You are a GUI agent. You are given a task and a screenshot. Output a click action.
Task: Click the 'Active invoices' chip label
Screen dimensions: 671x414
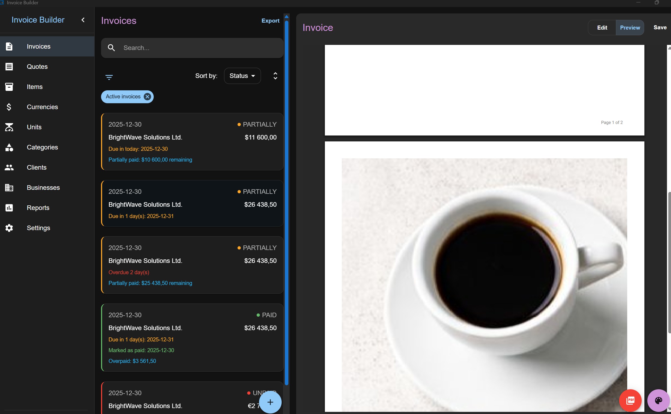pyautogui.click(x=123, y=97)
